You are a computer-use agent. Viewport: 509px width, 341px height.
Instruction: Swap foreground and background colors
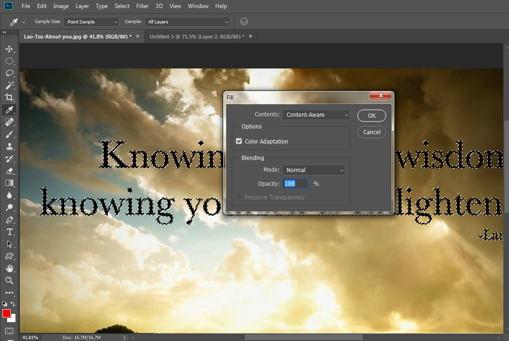pos(13,304)
